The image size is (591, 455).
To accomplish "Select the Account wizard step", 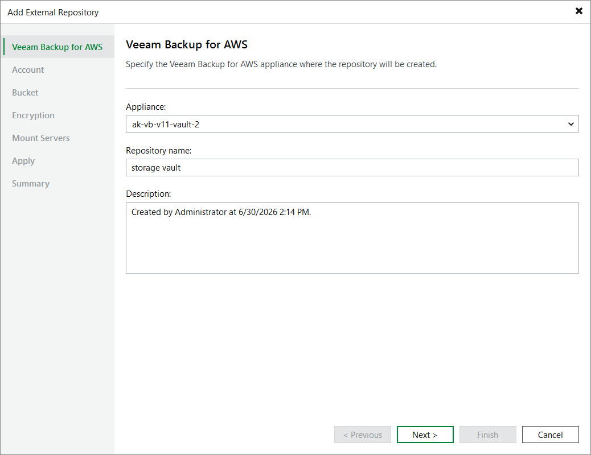I will click(x=28, y=70).
